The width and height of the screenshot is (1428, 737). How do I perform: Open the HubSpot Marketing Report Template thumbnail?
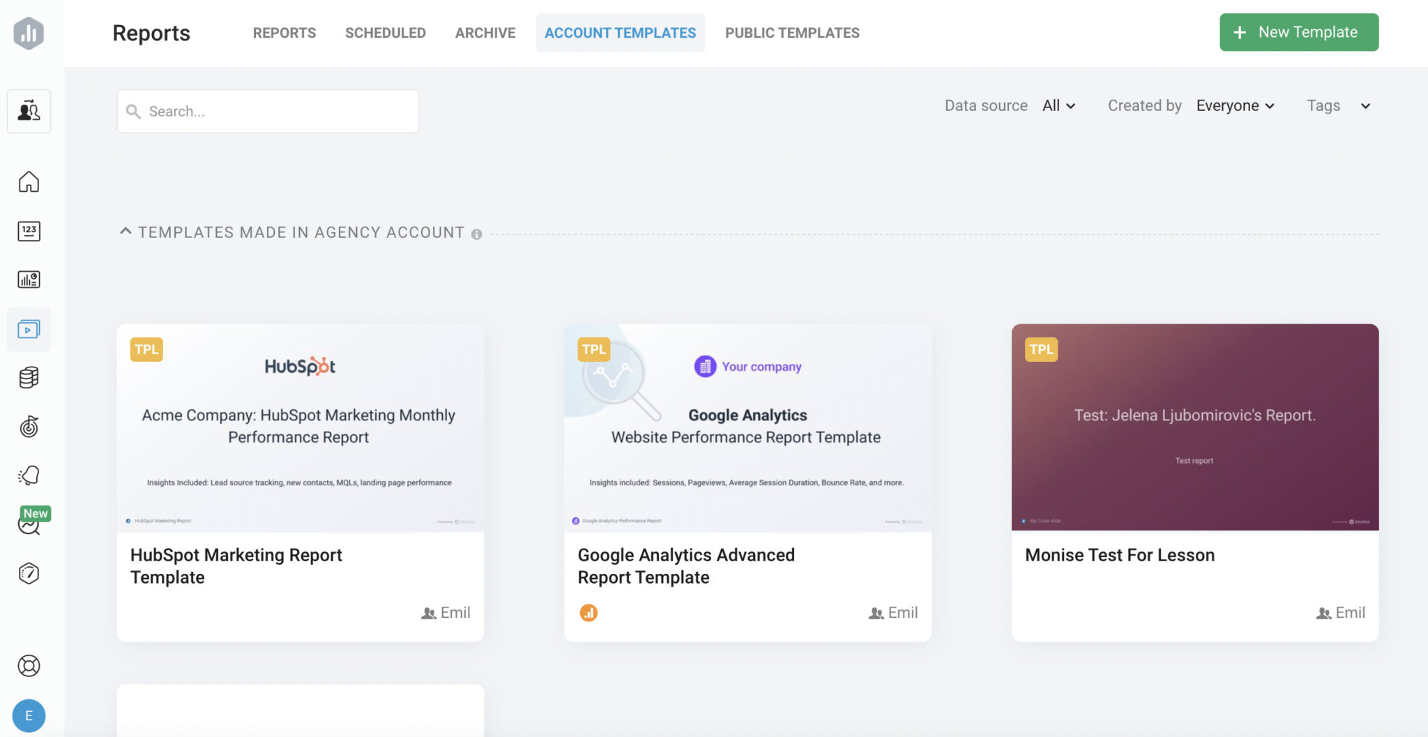pyautogui.click(x=300, y=427)
